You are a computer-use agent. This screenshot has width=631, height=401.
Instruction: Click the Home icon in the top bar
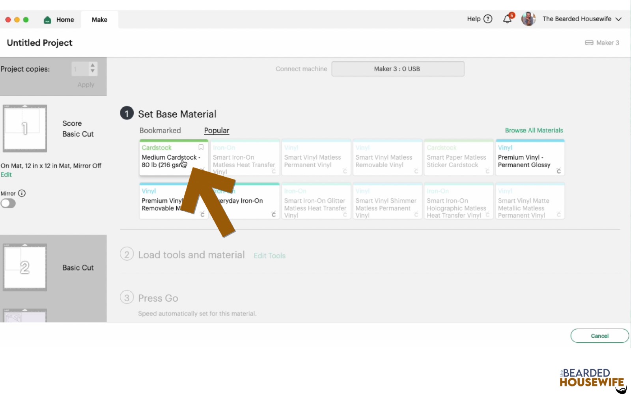[47, 19]
